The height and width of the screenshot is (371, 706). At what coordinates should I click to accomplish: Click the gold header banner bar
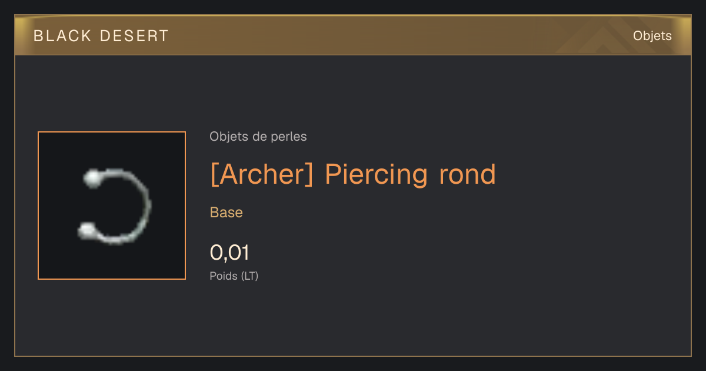353,36
